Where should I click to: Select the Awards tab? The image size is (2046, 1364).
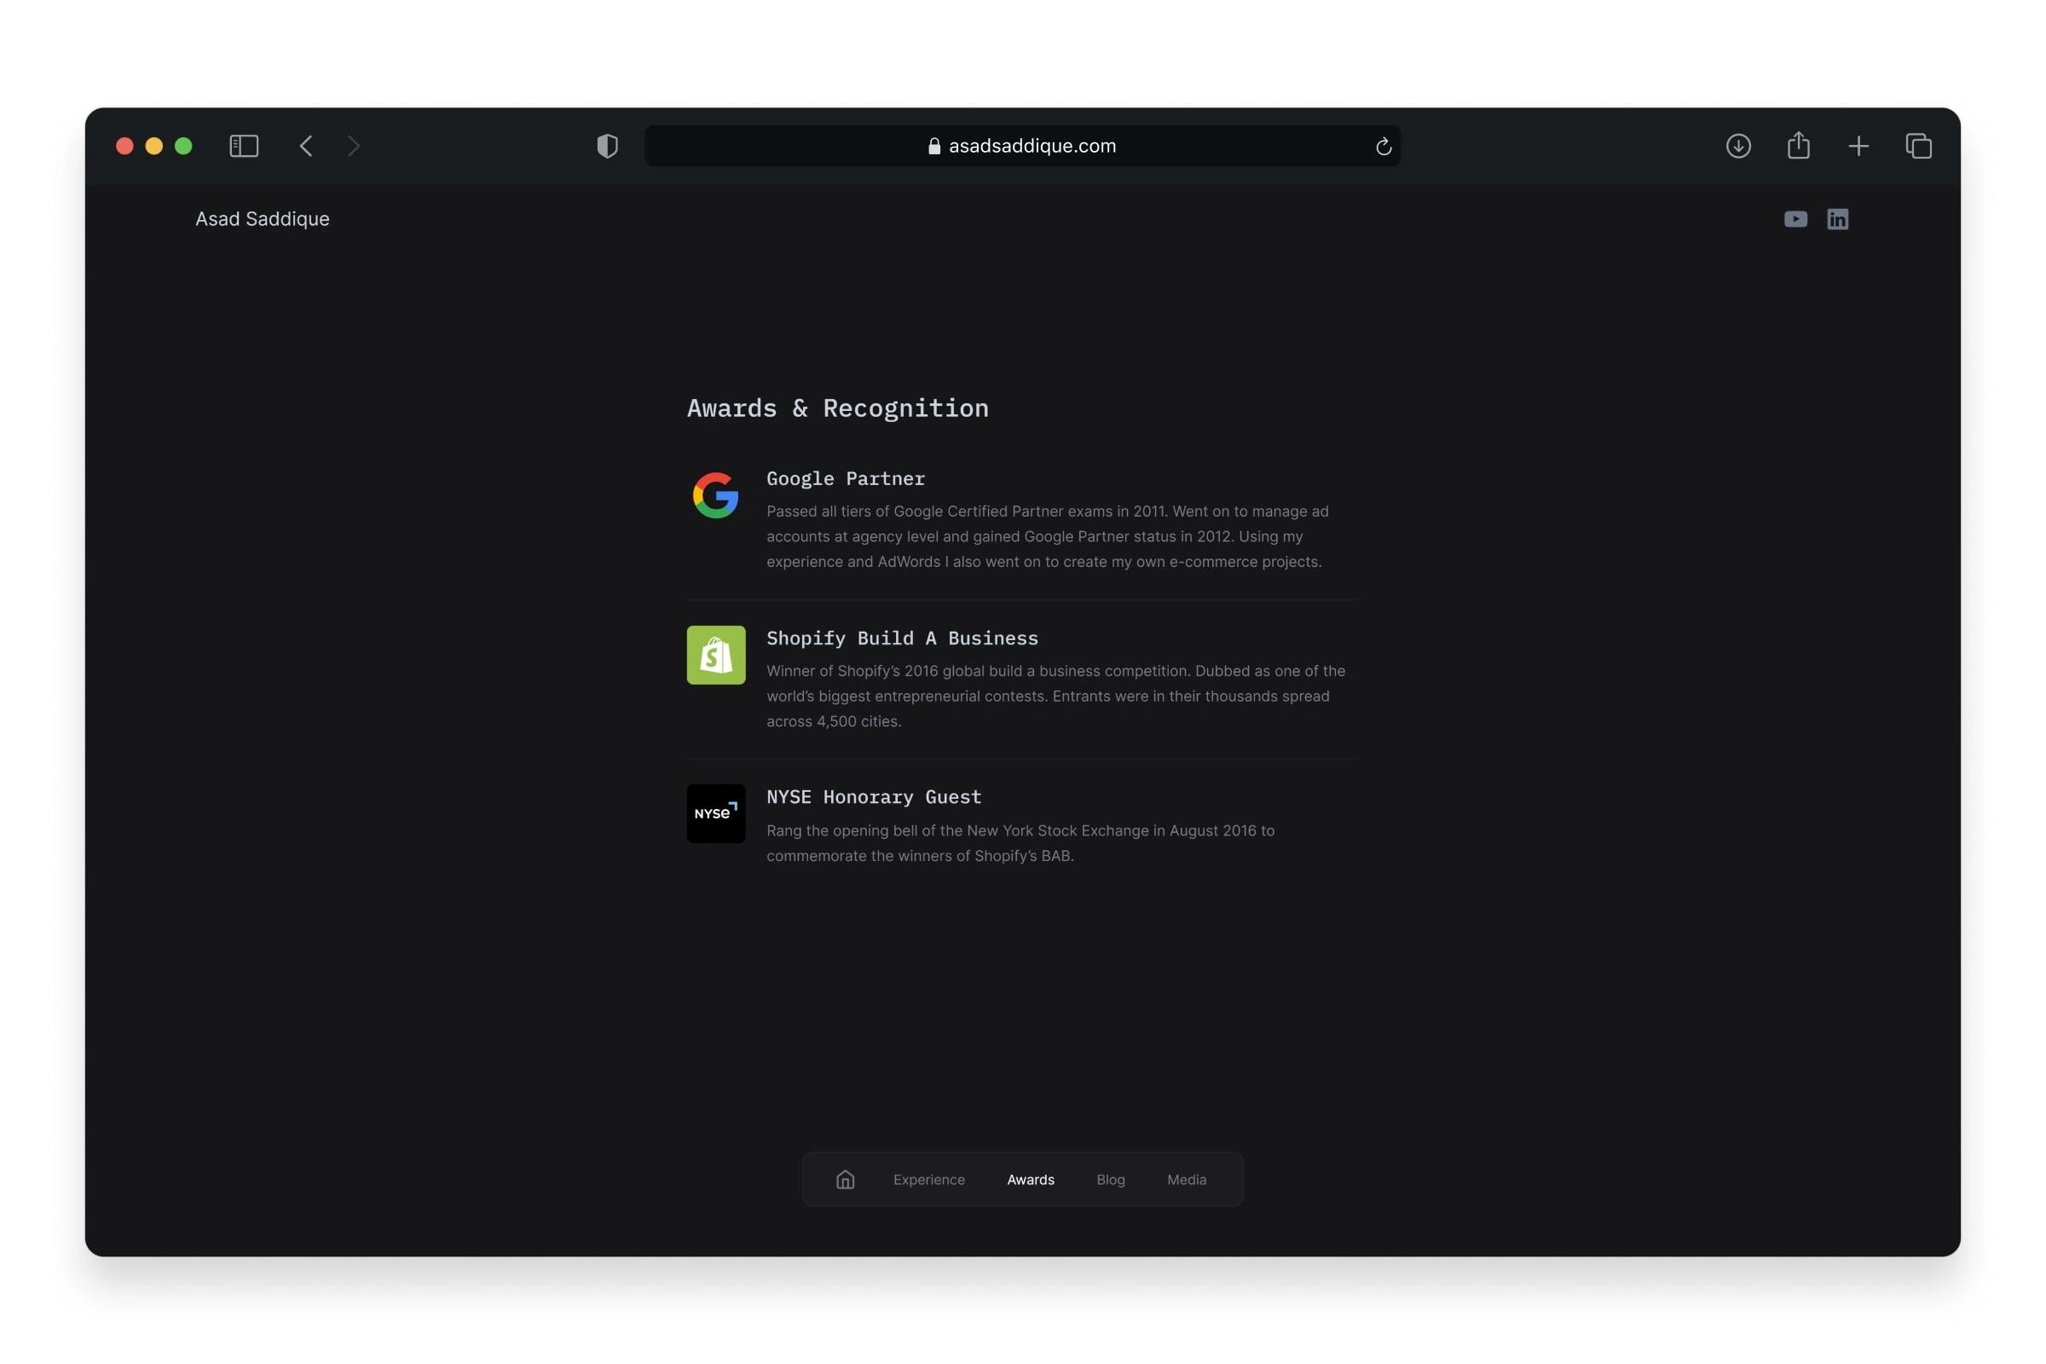[1031, 1180]
